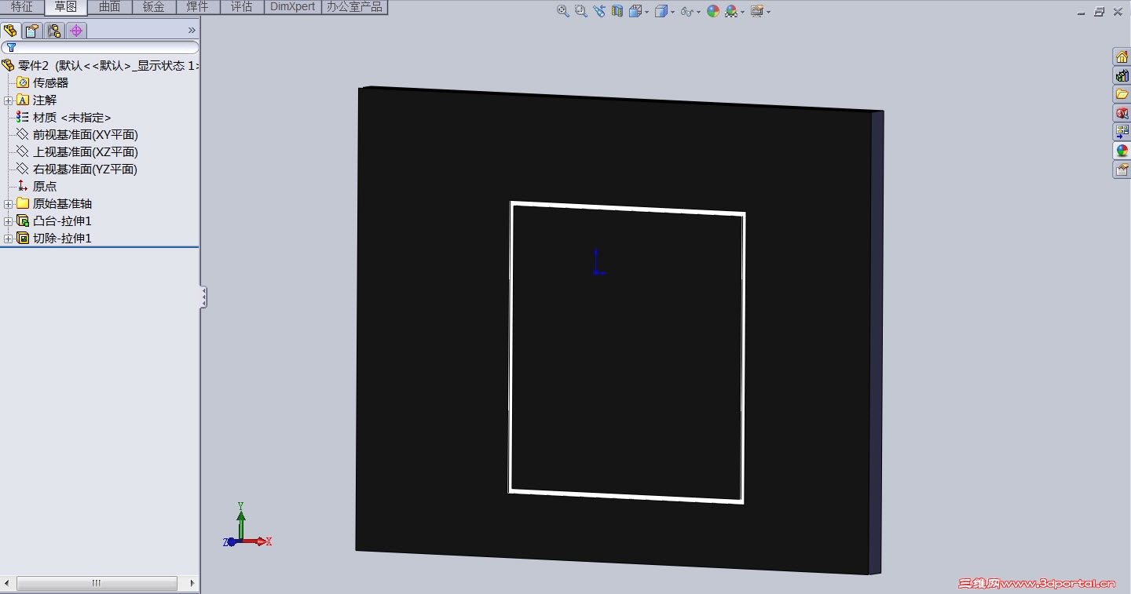Collapse the left panel with splitter handle
The height and width of the screenshot is (594, 1131).
tap(203, 297)
